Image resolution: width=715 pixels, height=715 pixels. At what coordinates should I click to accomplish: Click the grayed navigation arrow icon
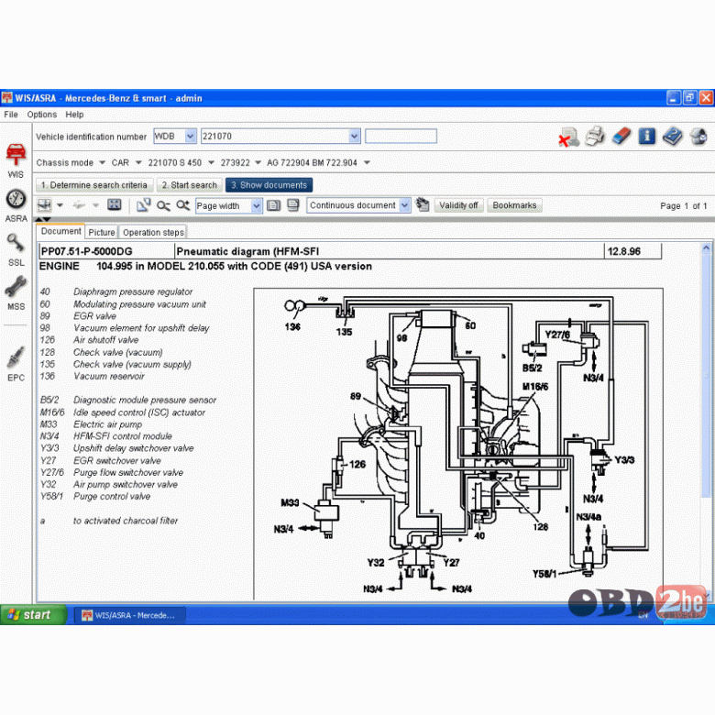[79, 205]
